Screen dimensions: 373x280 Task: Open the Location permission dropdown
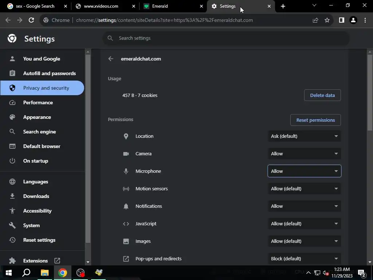(x=304, y=136)
